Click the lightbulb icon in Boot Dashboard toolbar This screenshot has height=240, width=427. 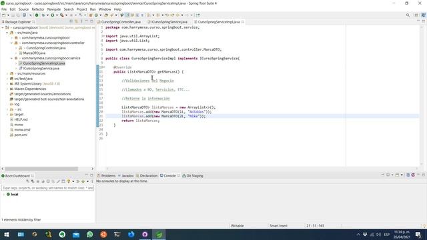point(69,181)
